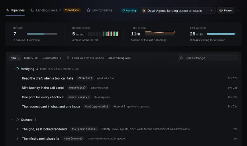Click the chore(verify) tag

pyautogui.click(x=78, y=97)
